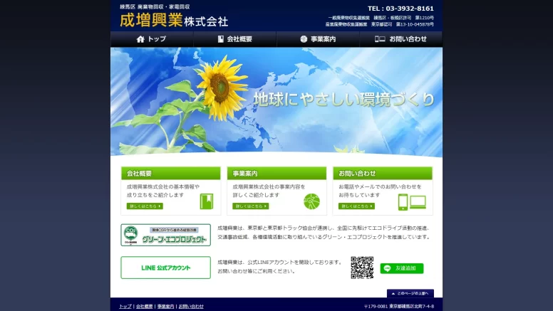Screen dimensions: 553x311
Task: Click the 友達追加 LINE button
Action: click(402, 268)
